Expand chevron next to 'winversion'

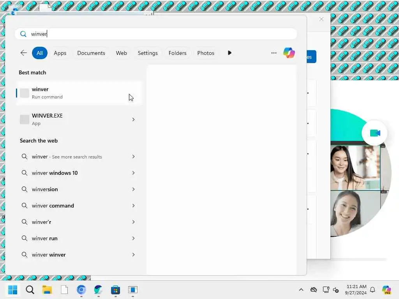click(x=133, y=189)
